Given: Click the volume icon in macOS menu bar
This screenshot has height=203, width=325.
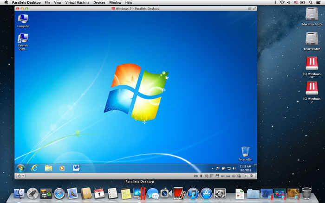Looking at the screenshot, I should [x=289, y=2].
